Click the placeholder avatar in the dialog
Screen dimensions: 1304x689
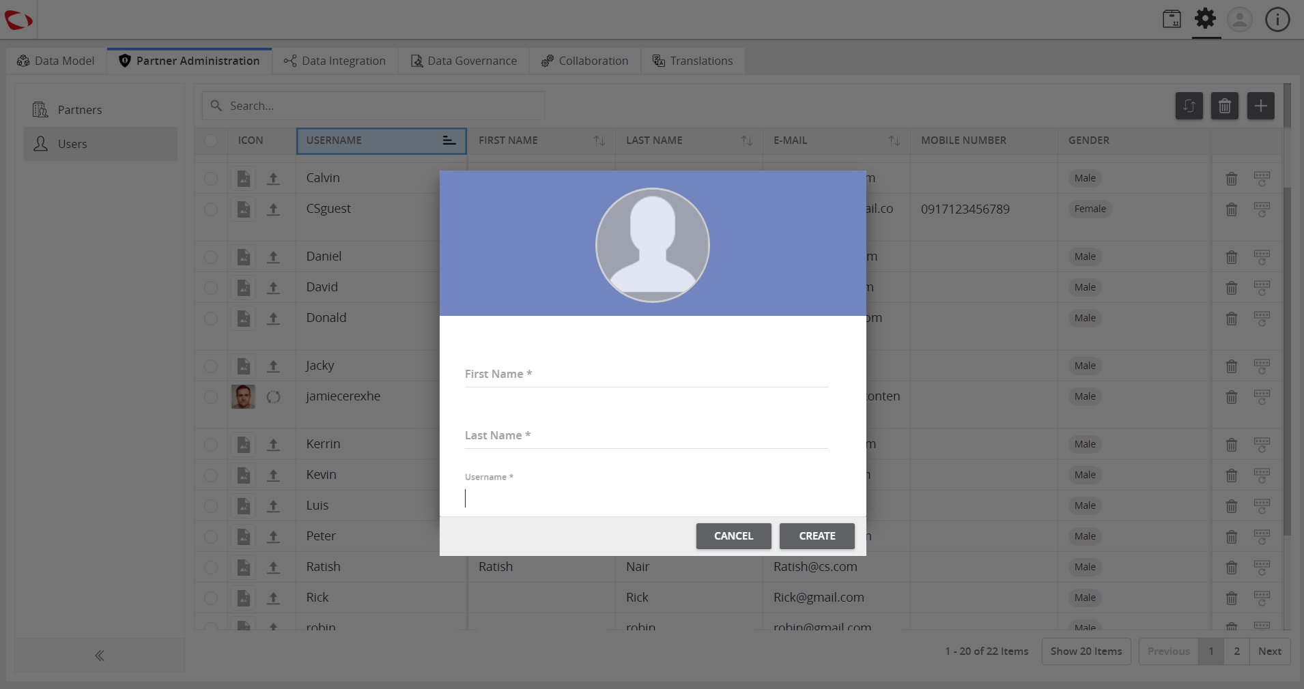coord(653,245)
